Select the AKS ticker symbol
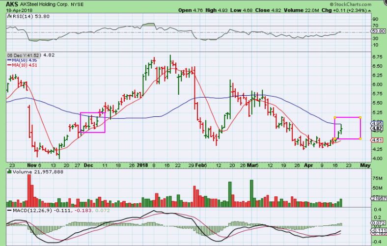This screenshot has width=387, height=246. 12,4
